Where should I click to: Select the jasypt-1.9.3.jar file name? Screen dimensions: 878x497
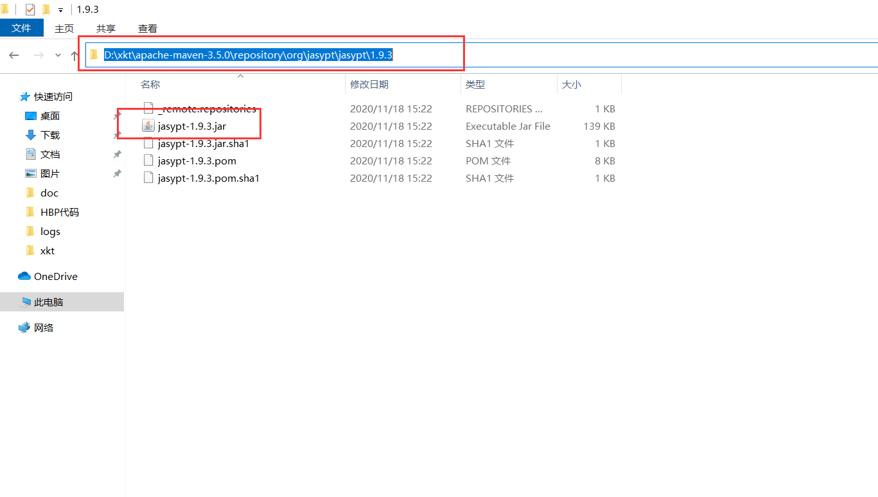(192, 126)
